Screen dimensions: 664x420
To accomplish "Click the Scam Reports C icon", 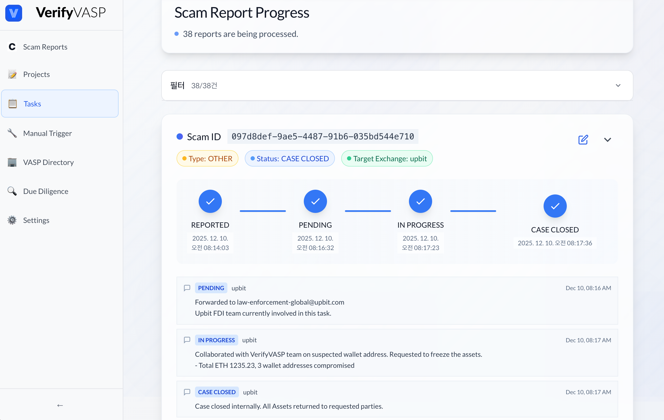I will (x=12, y=47).
